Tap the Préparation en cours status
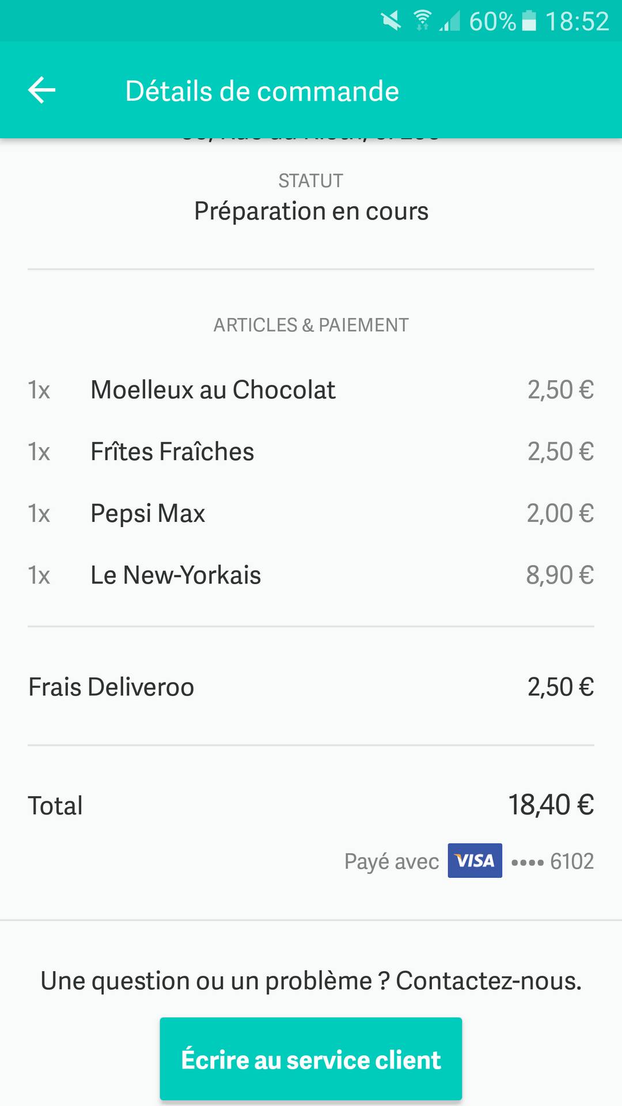 pyautogui.click(x=311, y=211)
